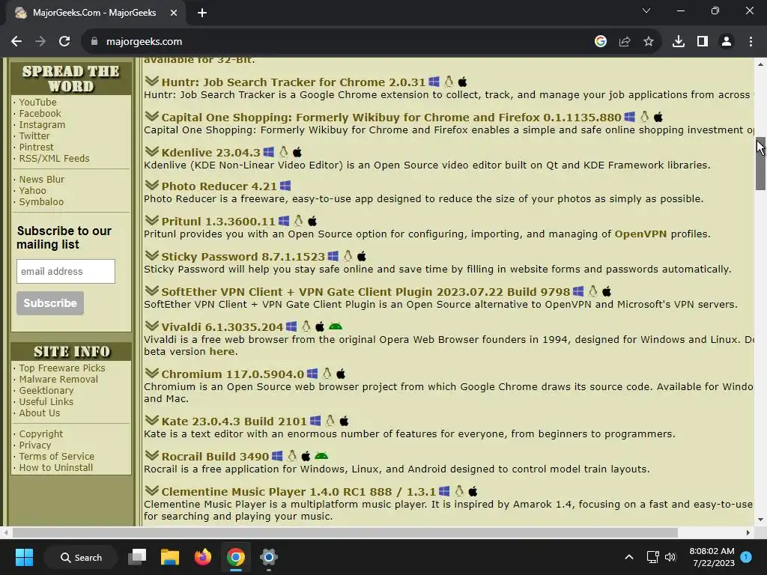Expand the Capital One Shopping entry chevron
This screenshot has width=767, height=575.
151,116
